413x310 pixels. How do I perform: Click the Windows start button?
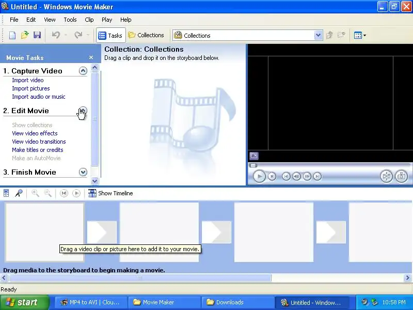pyautogui.click(x=25, y=302)
